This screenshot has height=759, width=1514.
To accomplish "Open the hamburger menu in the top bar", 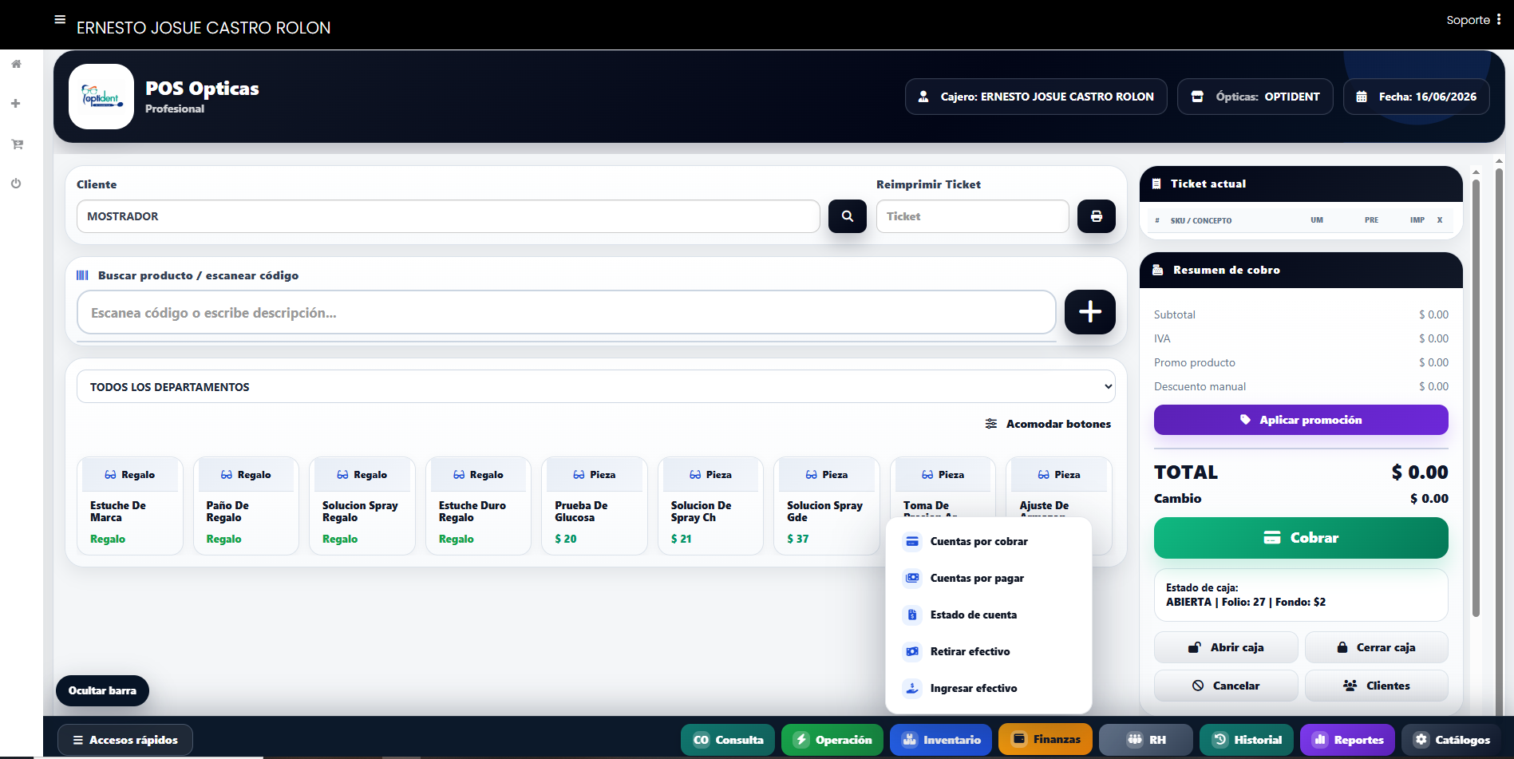I will (60, 20).
